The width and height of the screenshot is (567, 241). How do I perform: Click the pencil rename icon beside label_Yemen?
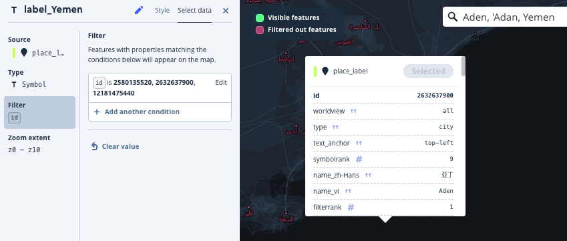(139, 10)
